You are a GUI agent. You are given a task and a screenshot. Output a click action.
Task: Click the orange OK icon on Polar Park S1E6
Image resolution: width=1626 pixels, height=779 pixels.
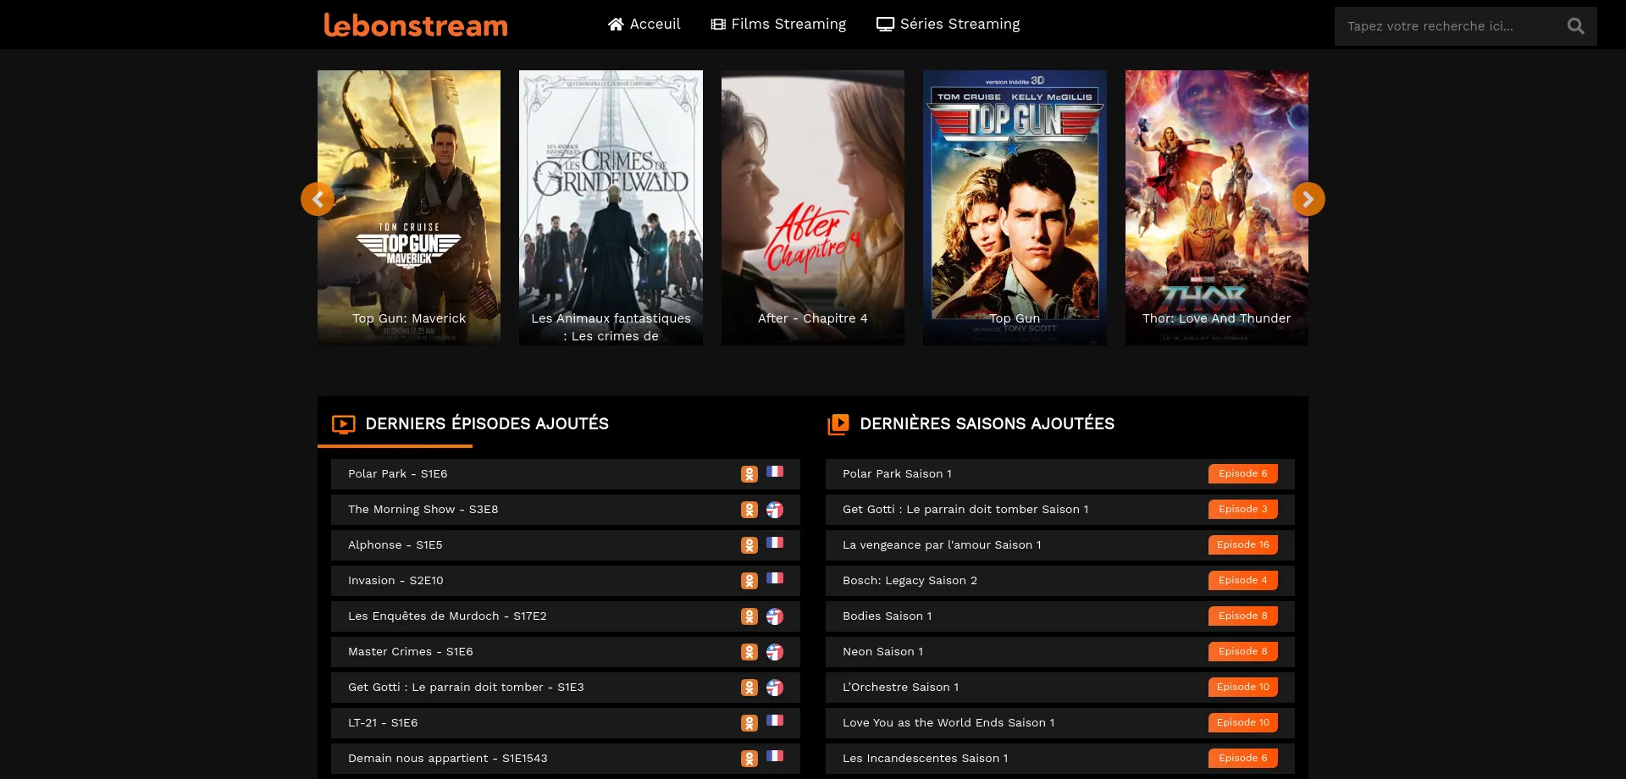[x=749, y=474]
